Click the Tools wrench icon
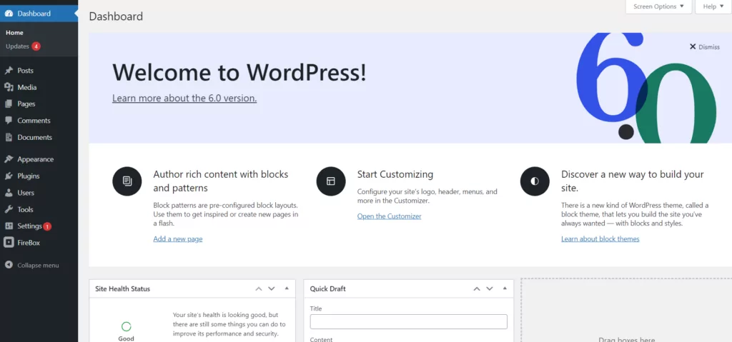 [9, 209]
